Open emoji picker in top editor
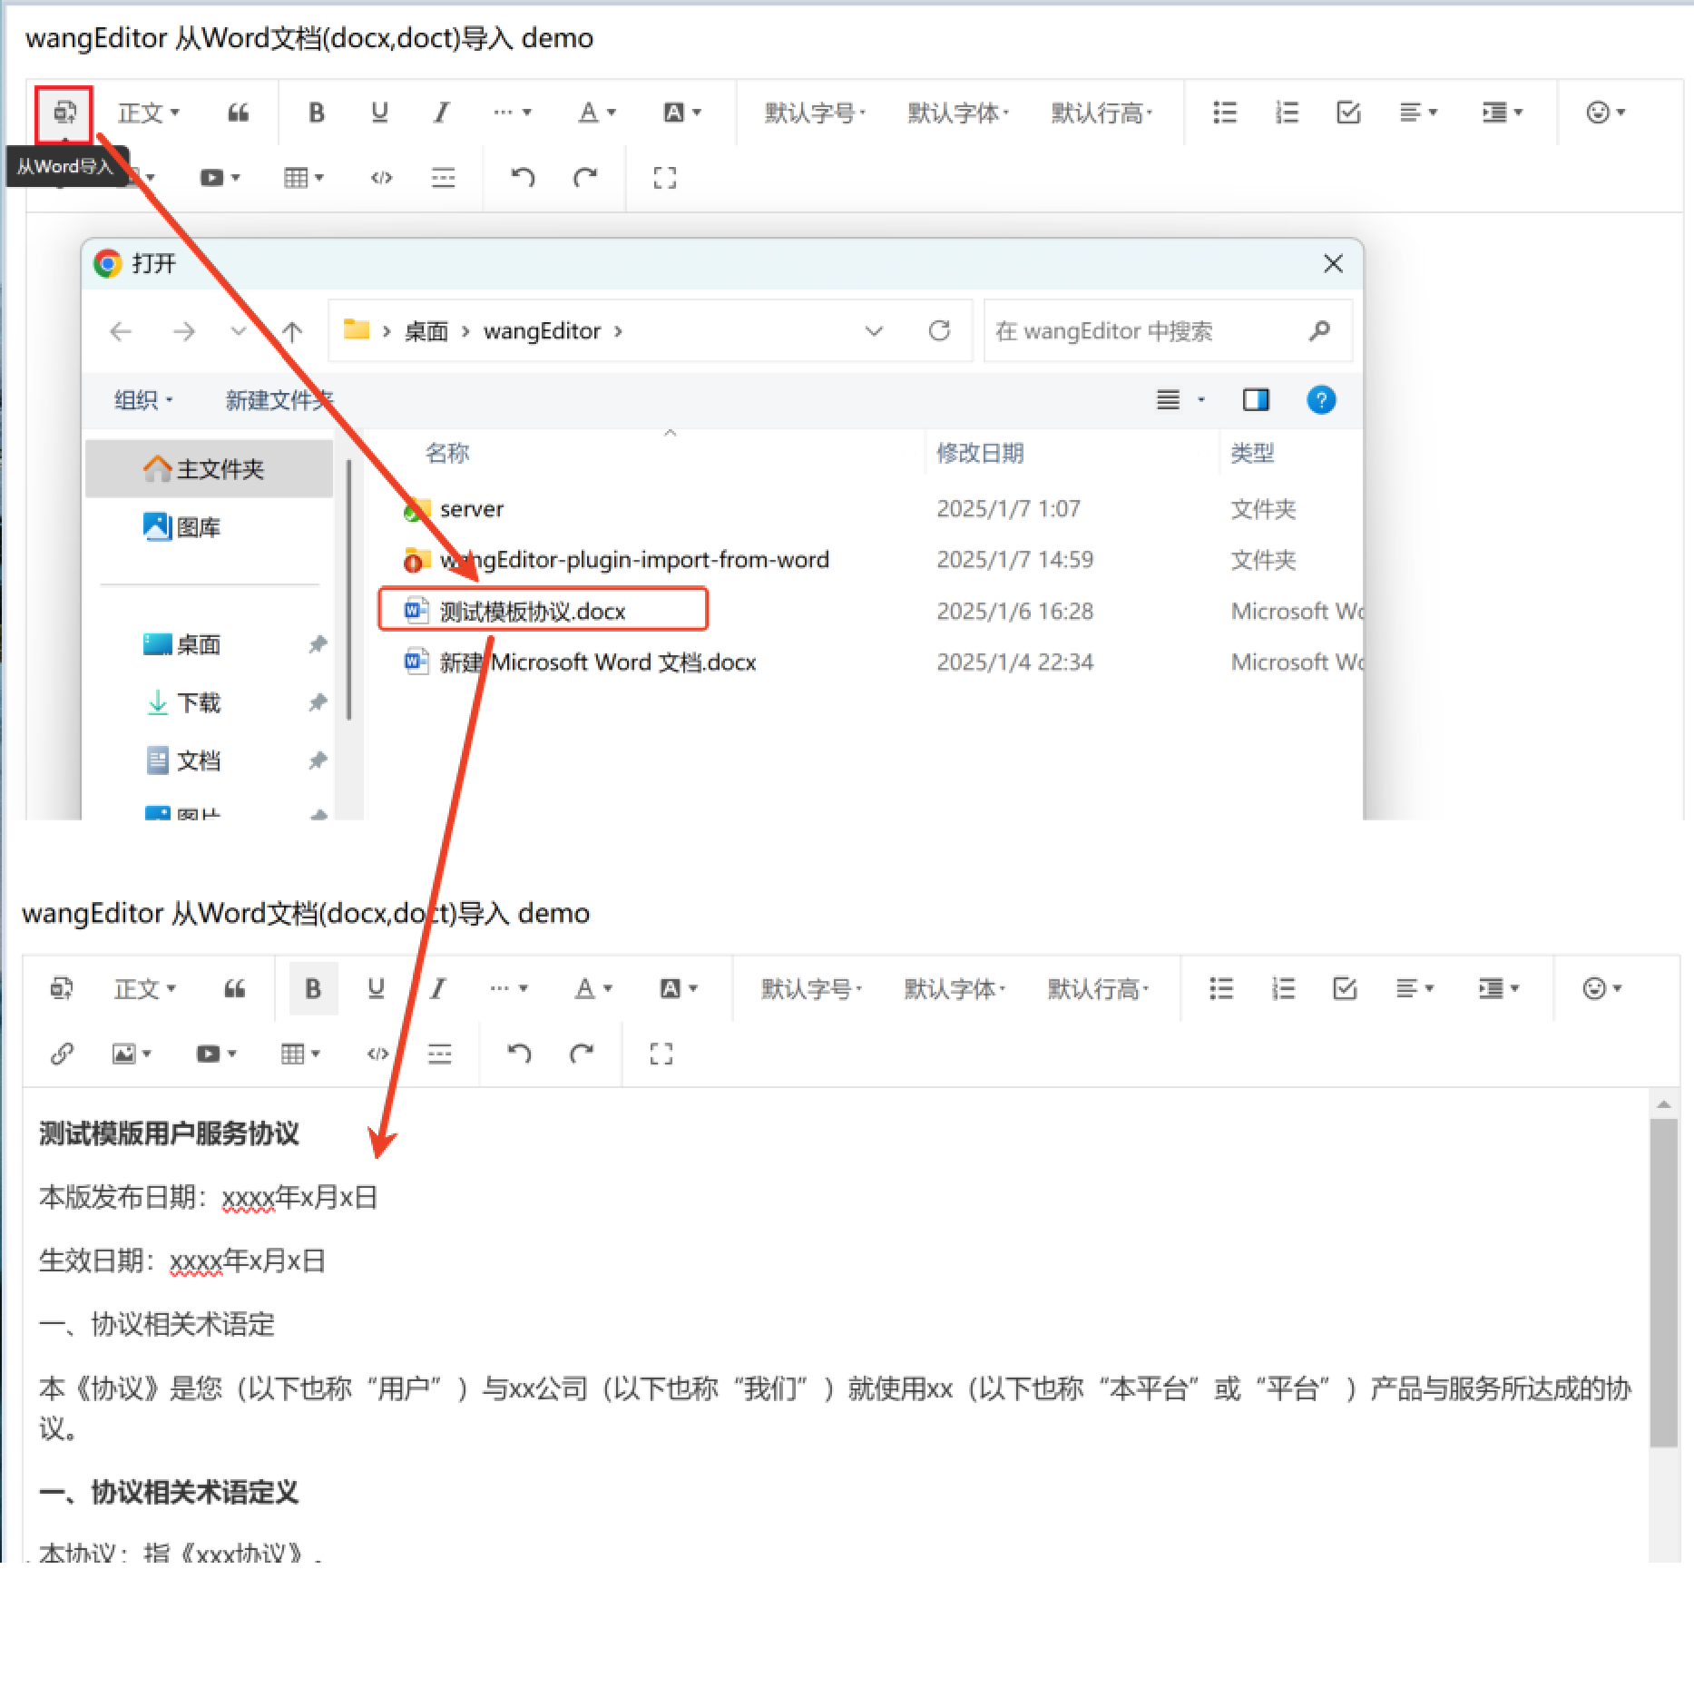The width and height of the screenshot is (1694, 1687). [1605, 113]
